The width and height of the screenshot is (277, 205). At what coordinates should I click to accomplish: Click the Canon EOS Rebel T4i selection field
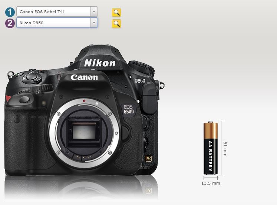pyautogui.click(x=57, y=11)
